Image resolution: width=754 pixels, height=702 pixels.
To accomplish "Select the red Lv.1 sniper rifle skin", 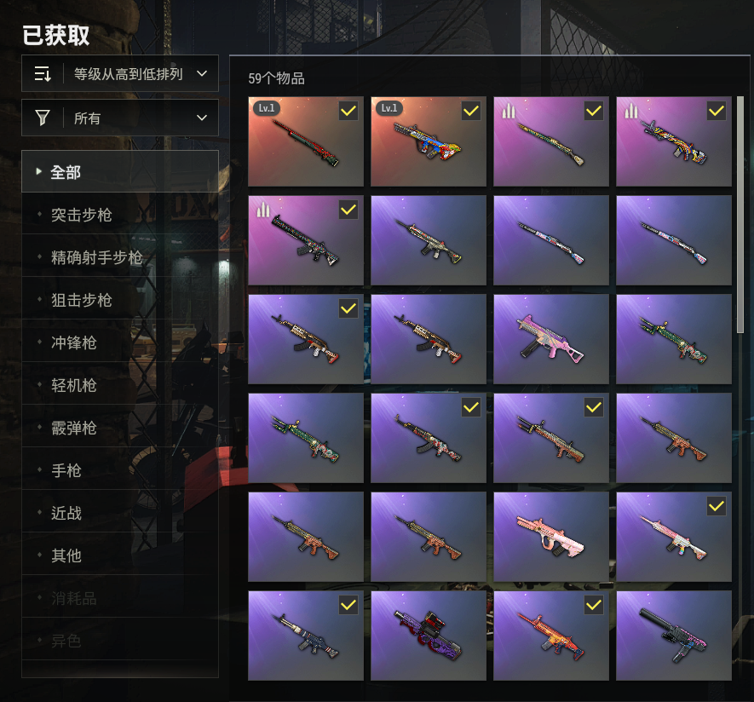I will (x=306, y=141).
